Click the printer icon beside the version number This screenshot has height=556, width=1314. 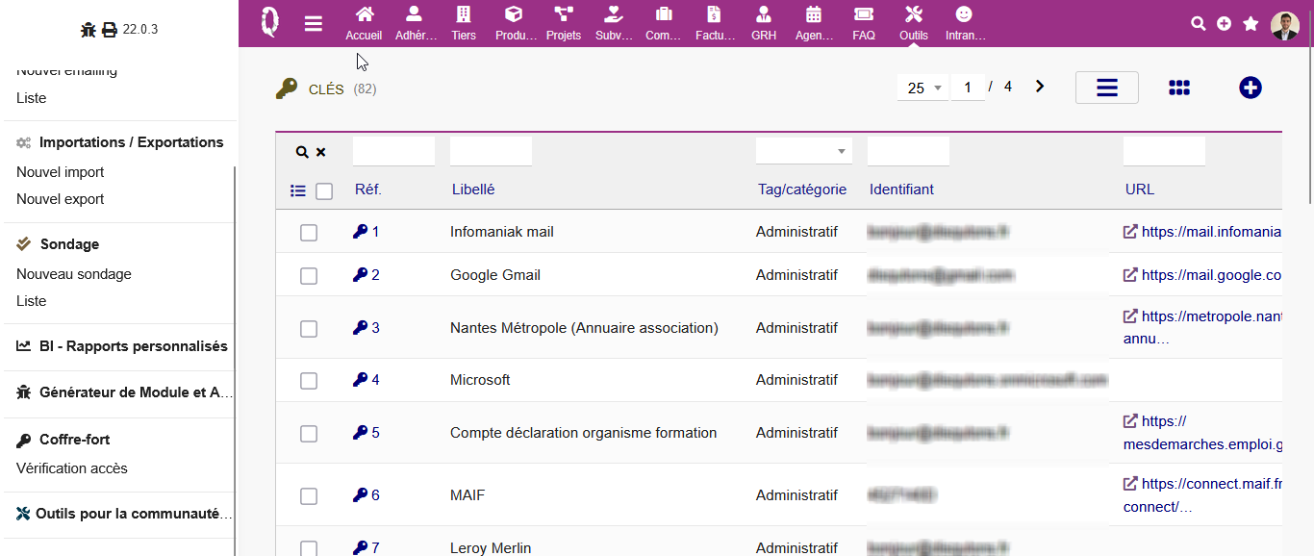[110, 30]
